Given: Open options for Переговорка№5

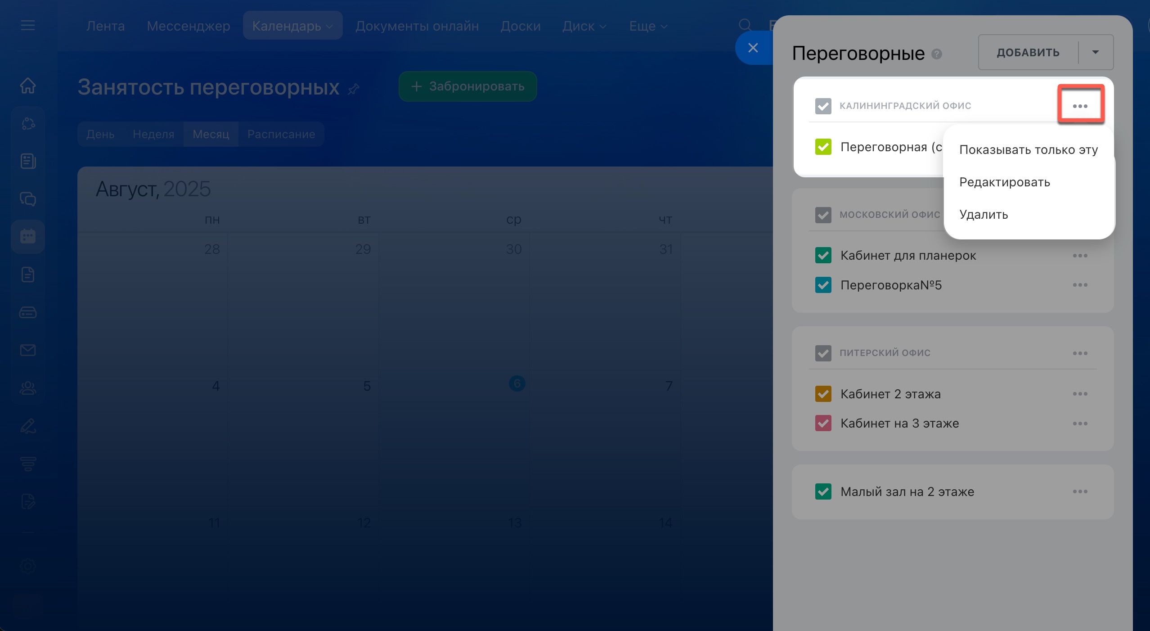Looking at the screenshot, I should 1080,285.
